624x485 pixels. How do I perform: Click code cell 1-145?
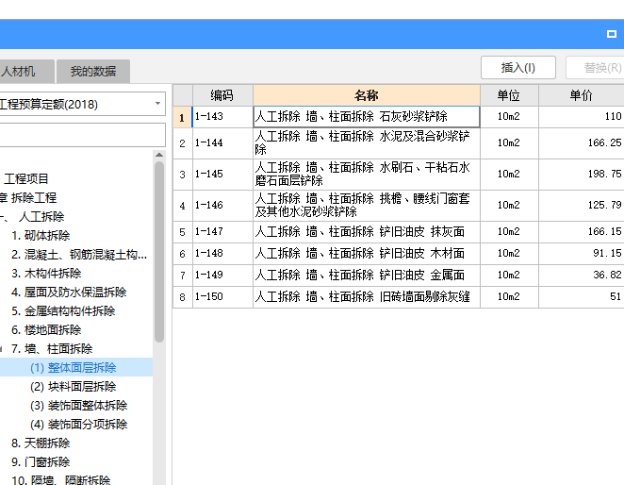click(x=222, y=175)
